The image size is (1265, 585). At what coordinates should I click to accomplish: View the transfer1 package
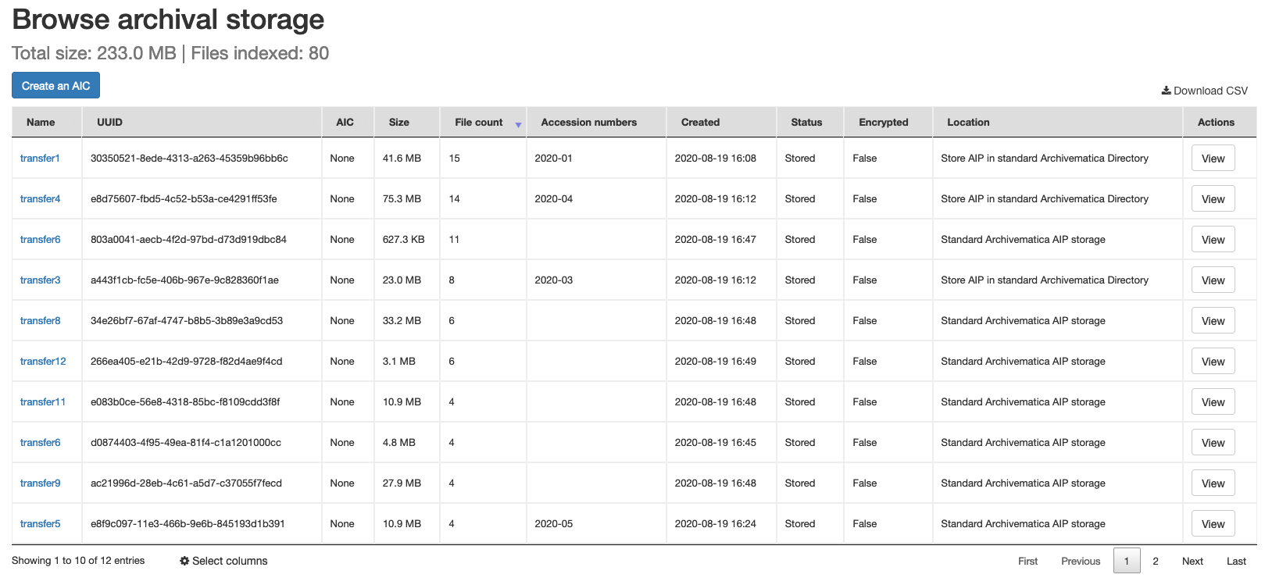[x=1213, y=158]
